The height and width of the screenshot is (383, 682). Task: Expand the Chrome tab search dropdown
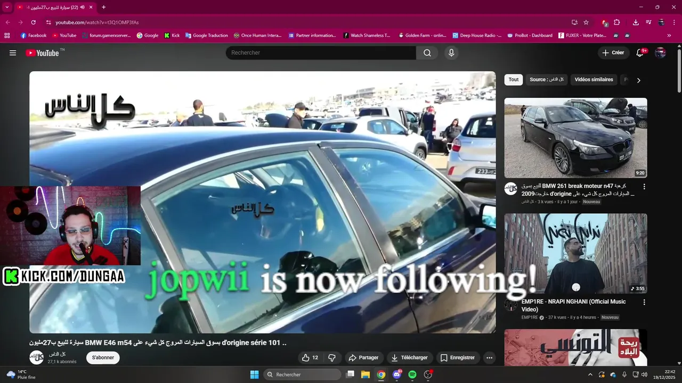click(7, 7)
